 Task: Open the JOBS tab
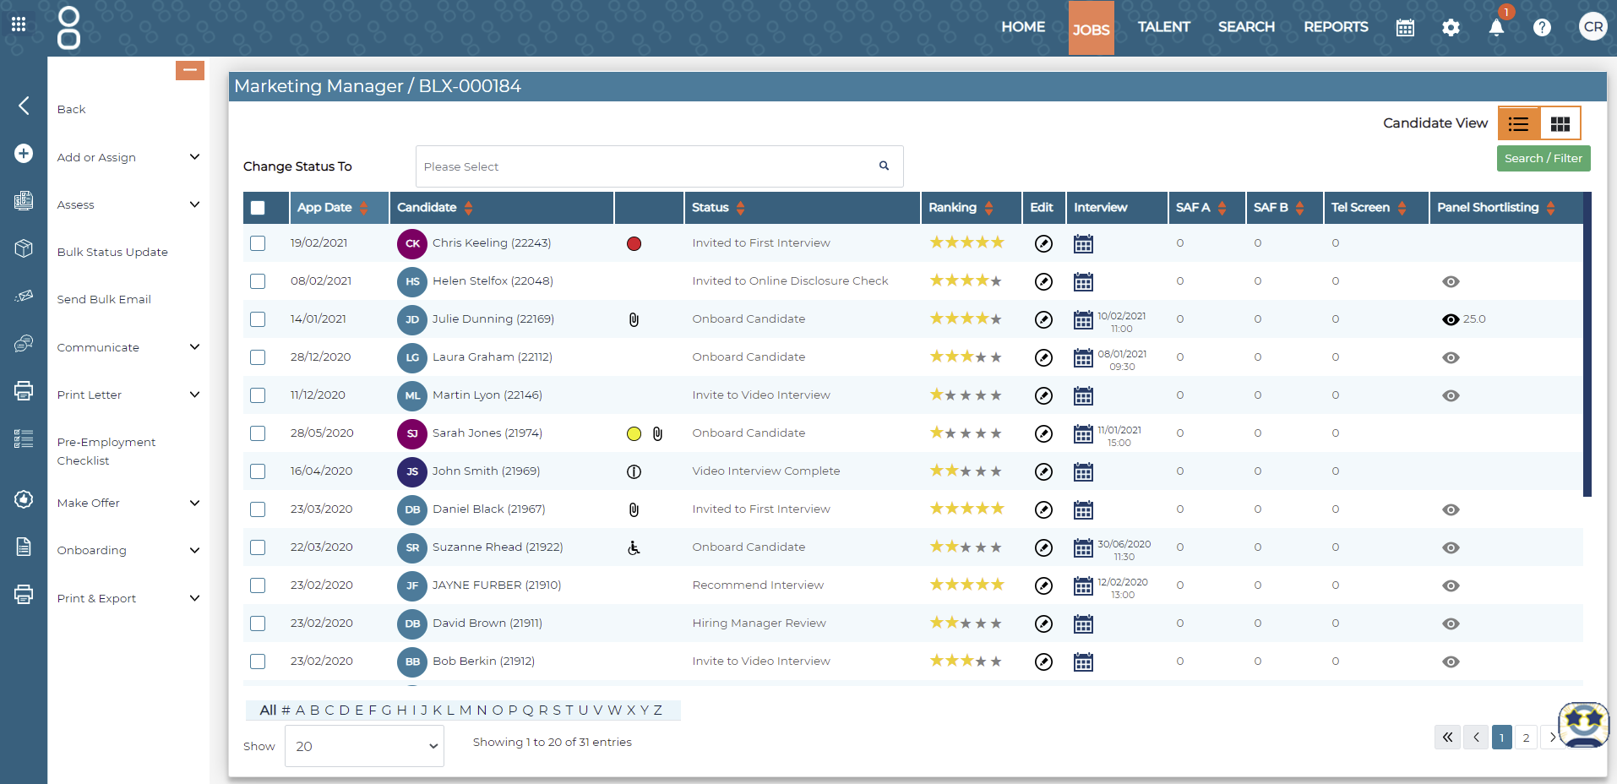pyautogui.click(x=1091, y=29)
